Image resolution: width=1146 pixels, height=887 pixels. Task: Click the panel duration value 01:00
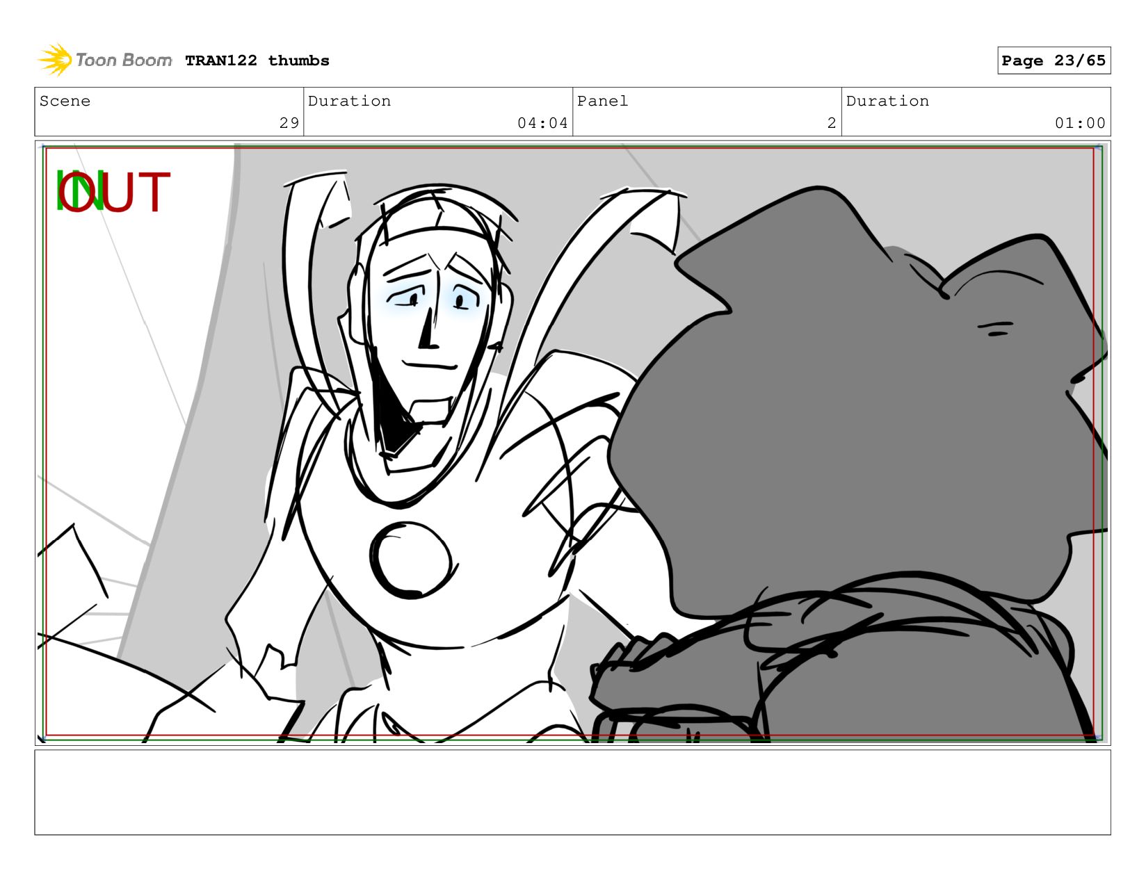pyautogui.click(x=1080, y=123)
